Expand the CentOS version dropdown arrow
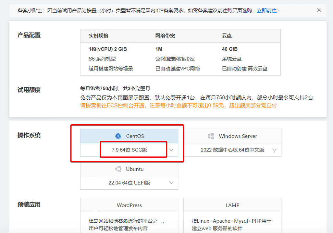 coord(171,150)
